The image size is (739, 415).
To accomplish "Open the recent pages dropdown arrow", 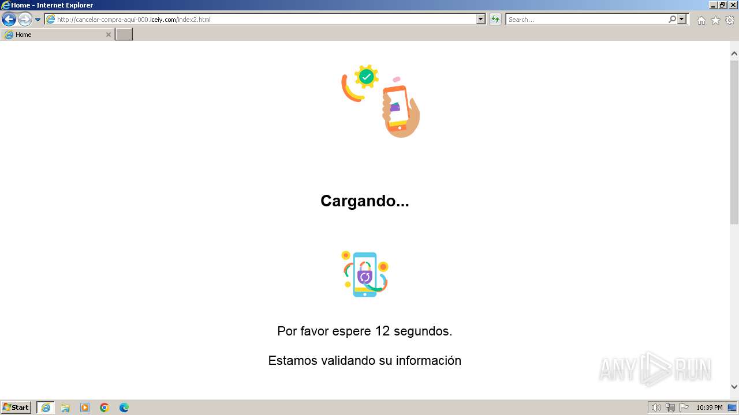I will click(x=38, y=20).
